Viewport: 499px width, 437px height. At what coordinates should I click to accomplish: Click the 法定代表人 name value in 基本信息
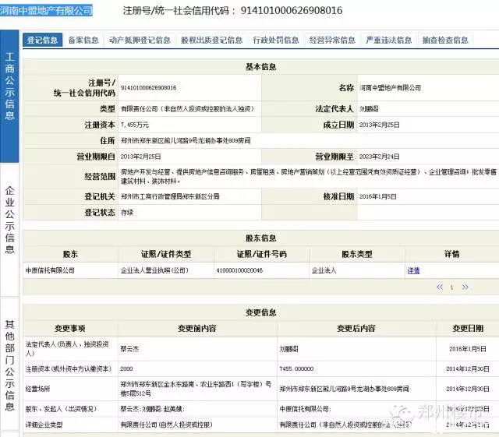click(x=369, y=109)
